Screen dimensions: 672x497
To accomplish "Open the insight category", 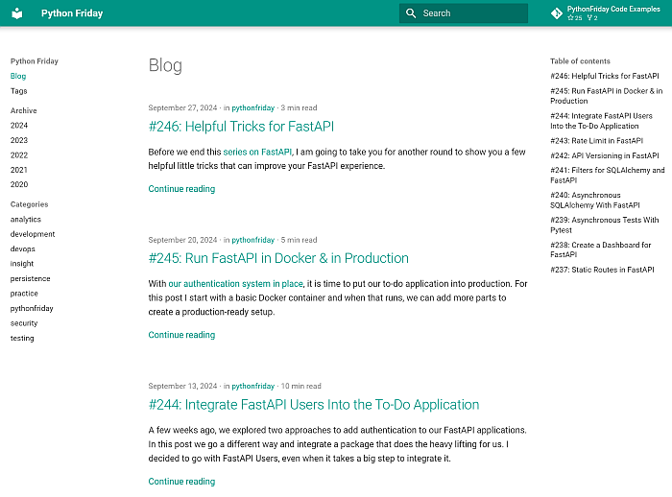I will pyautogui.click(x=22, y=264).
